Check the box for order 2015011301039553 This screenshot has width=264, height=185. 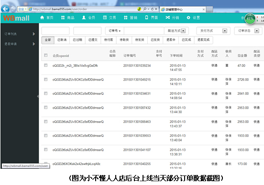click(45, 135)
